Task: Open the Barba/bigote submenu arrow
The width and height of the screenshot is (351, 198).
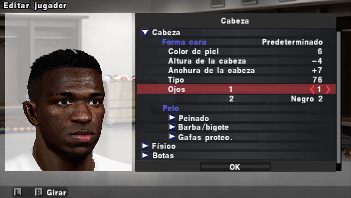Action: 172,127
